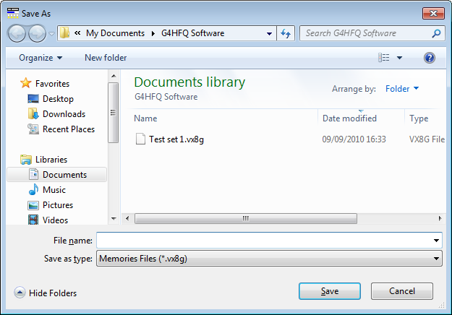This screenshot has width=452, height=315.
Task: Click the magnifier search icon
Action: pyautogui.click(x=436, y=33)
